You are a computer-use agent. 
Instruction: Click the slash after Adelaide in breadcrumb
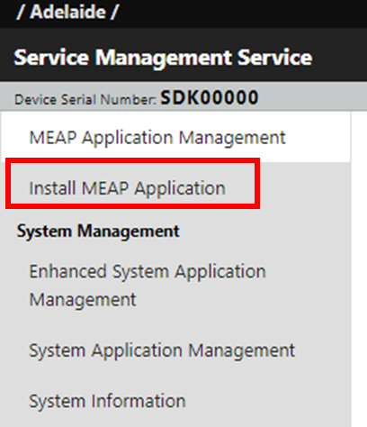point(114,12)
